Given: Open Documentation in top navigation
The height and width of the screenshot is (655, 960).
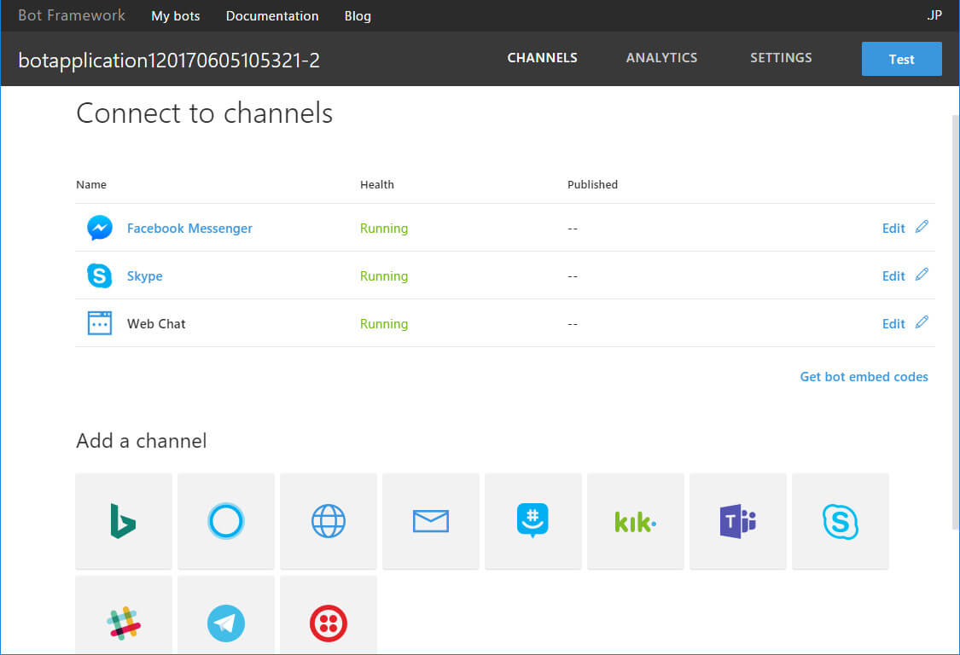Looking at the screenshot, I should pyautogui.click(x=272, y=16).
